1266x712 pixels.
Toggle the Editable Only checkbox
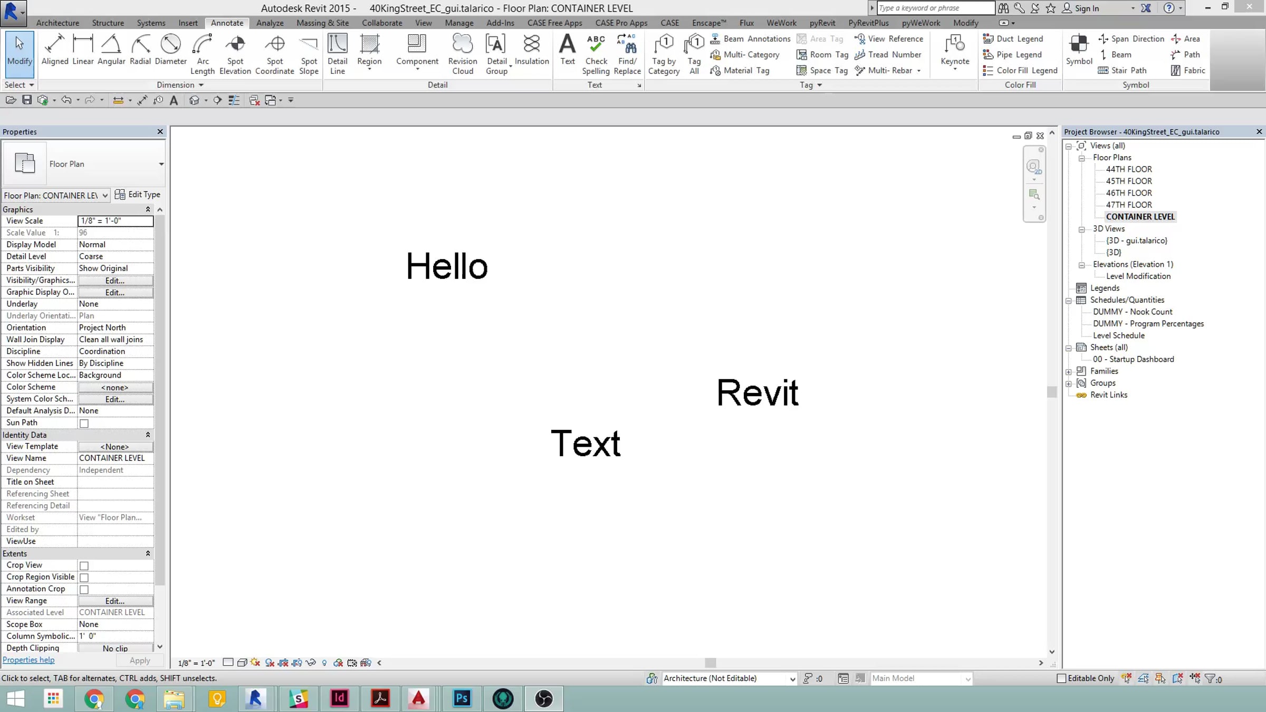pos(1061,678)
